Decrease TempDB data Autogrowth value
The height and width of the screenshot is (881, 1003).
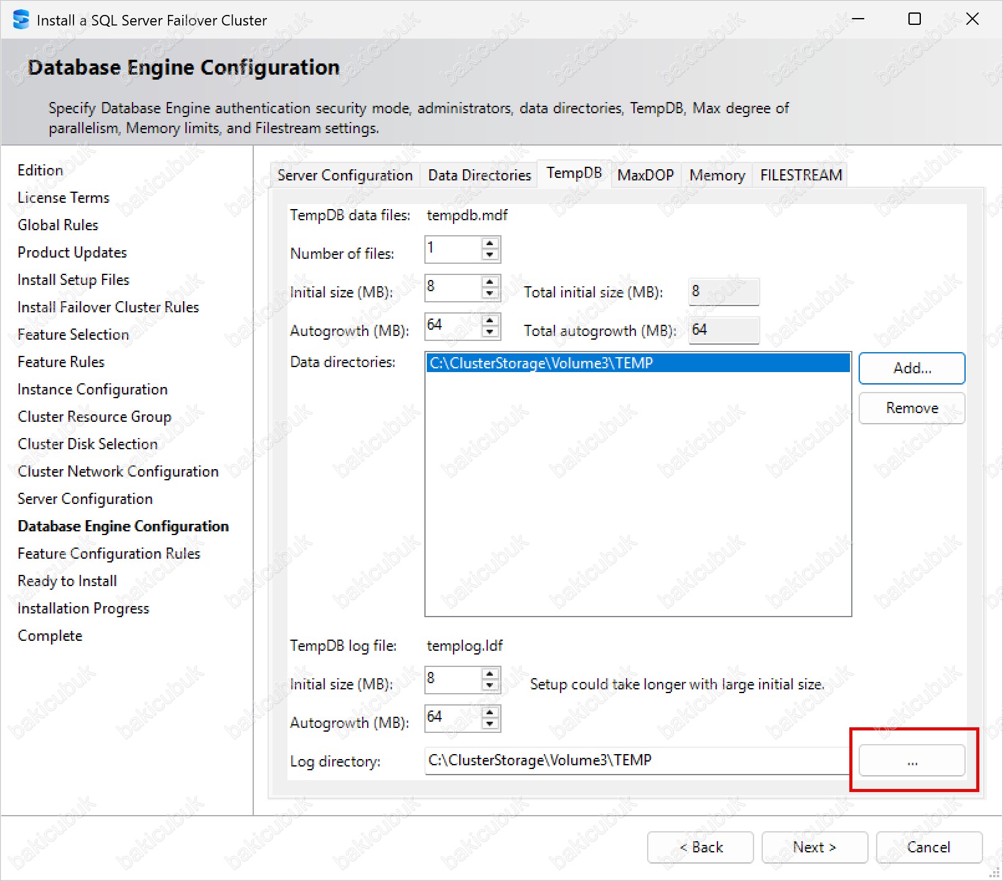tap(490, 332)
